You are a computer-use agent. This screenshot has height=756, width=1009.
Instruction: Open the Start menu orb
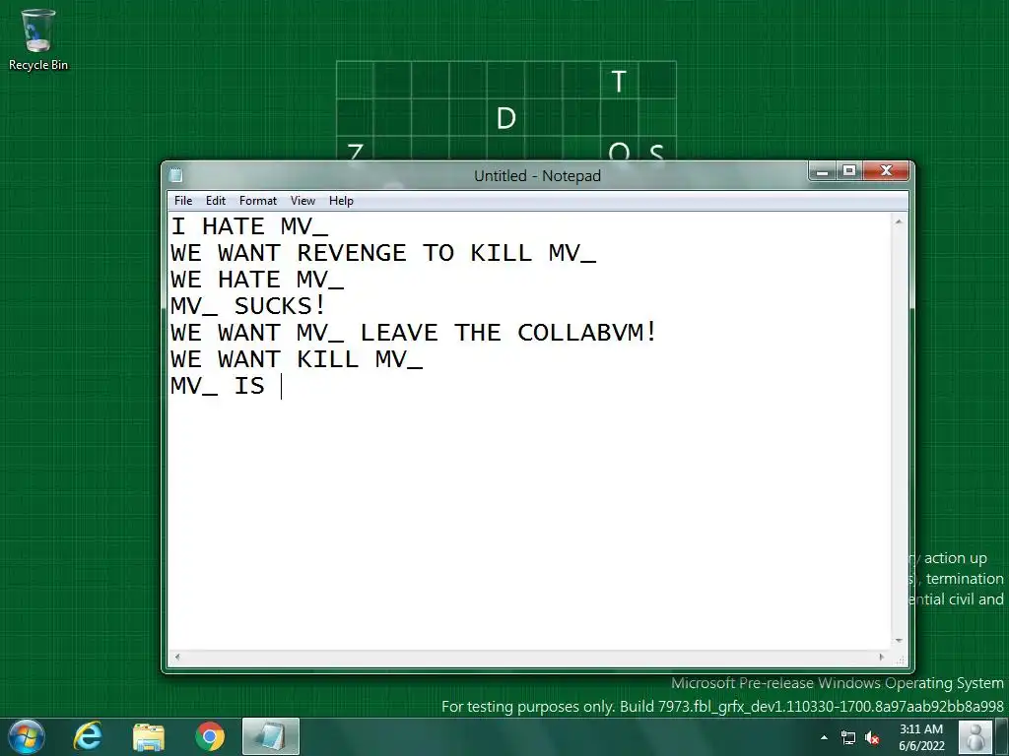pos(27,736)
